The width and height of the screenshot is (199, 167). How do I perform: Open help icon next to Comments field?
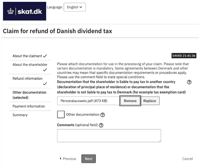pos(101,125)
